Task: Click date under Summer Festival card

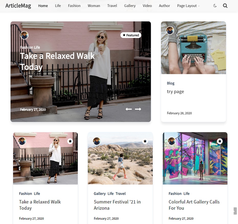Action: [106, 219]
